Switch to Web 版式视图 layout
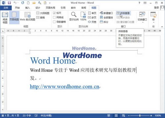Viewport: 165px width, 118px height. tap(27, 17)
